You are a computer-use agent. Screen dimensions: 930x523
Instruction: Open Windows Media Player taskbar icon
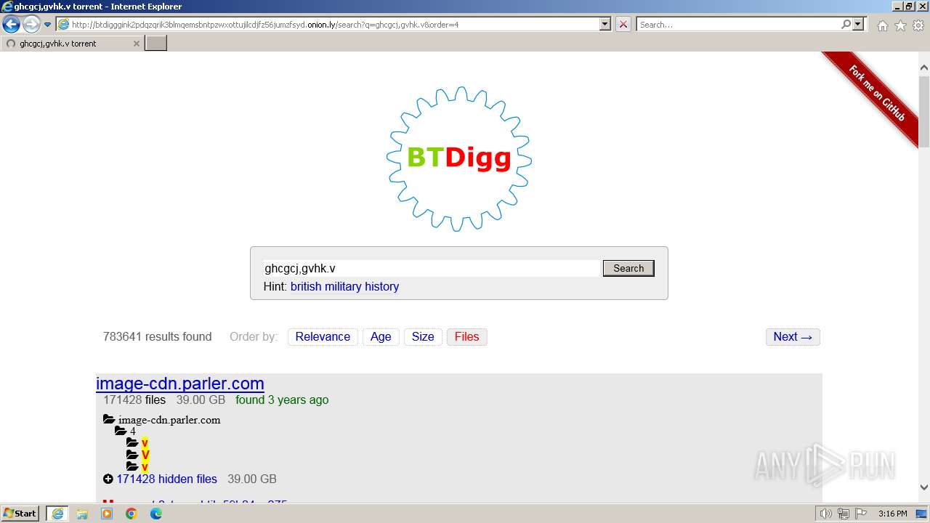[x=107, y=514]
